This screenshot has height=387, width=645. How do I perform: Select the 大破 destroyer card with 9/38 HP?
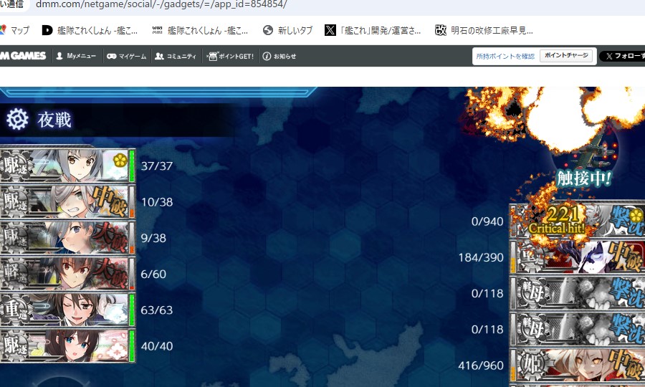pos(67,238)
